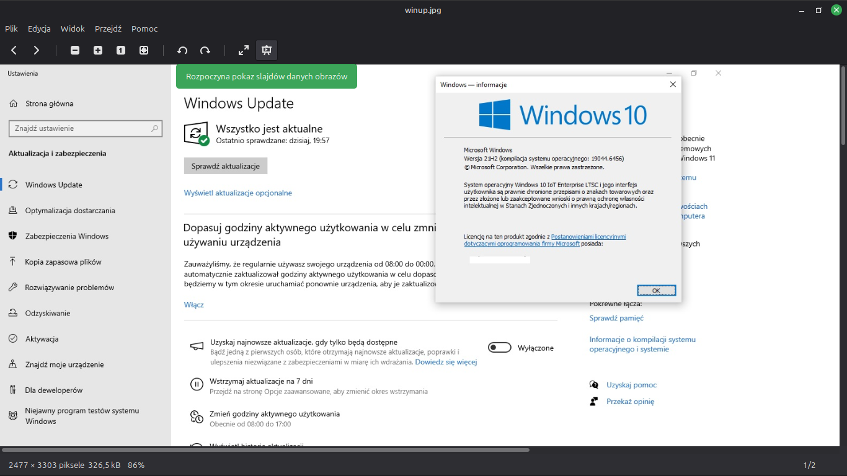
Task: Click Przekaż opinię feedback link
Action: pyautogui.click(x=630, y=402)
